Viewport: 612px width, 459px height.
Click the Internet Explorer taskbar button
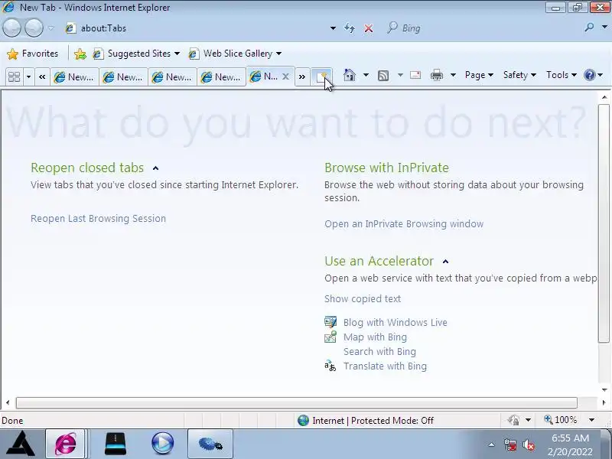[65, 444]
